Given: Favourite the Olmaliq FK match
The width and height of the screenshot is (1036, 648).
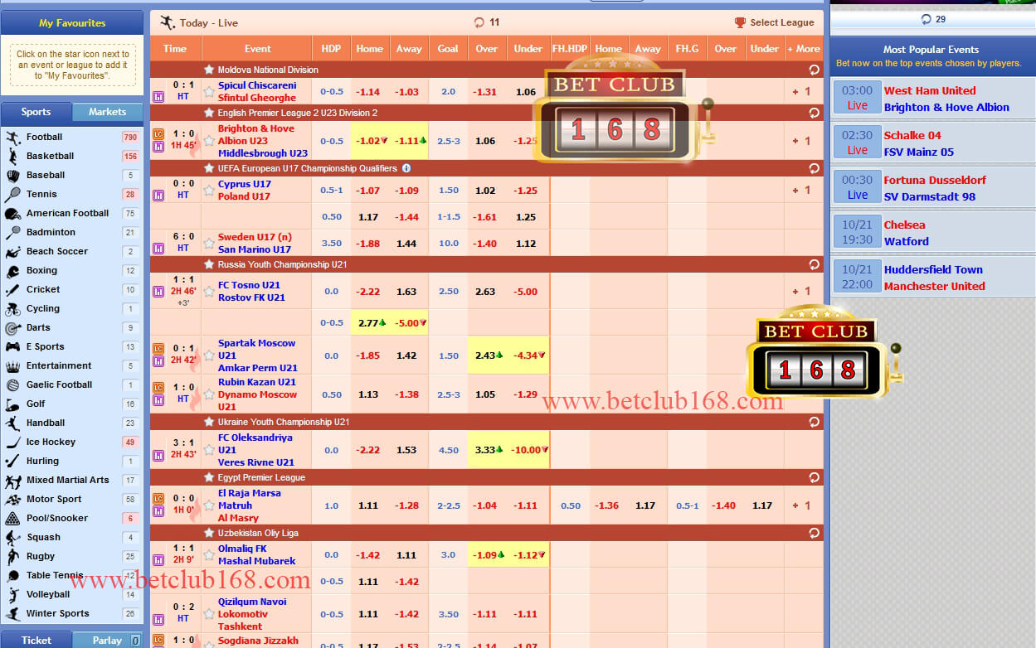Looking at the screenshot, I should coord(209,555).
